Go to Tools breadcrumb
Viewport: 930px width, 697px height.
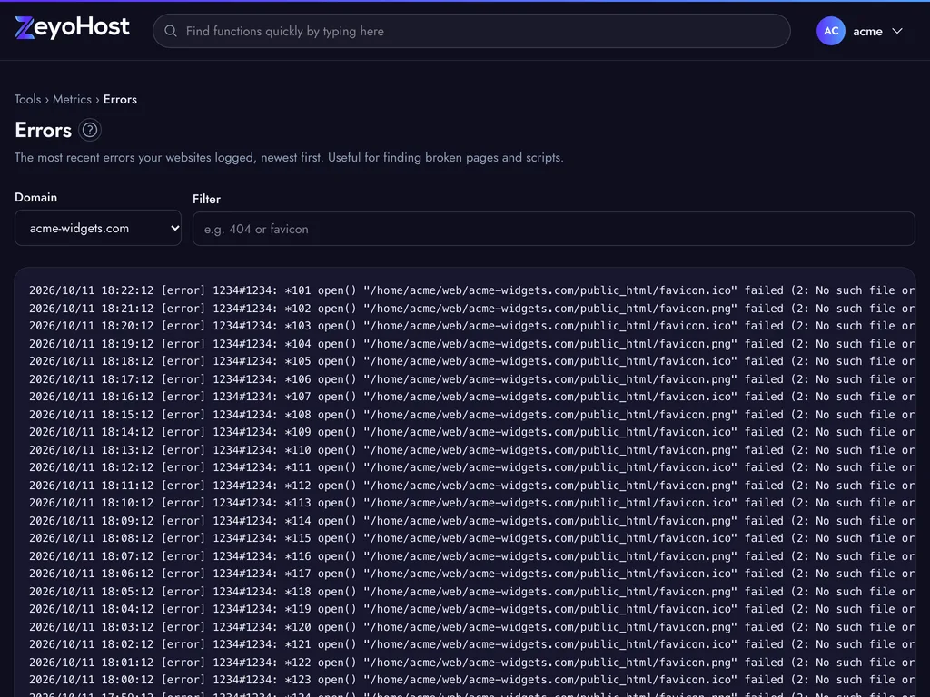click(x=28, y=99)
